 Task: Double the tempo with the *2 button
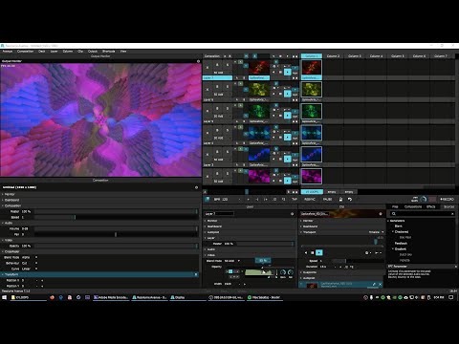(x=284, y=200)
